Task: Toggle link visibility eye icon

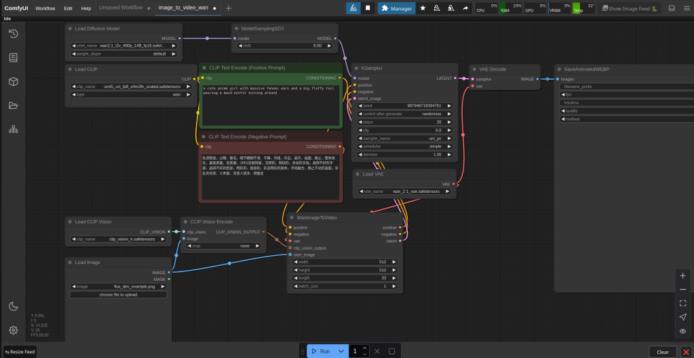Action: [682, 331]
